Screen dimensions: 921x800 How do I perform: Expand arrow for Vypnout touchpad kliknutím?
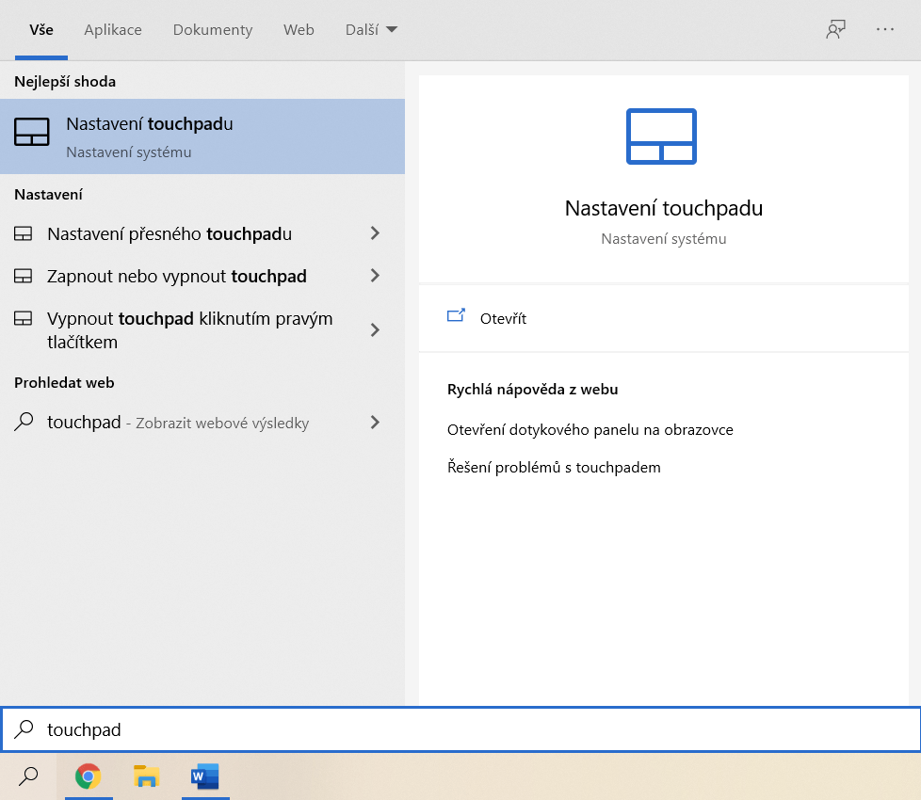[375, 329]
